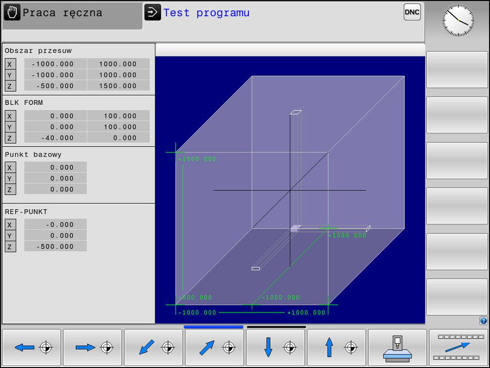Click the black soft key row indicator
The width and height of the screenshot is (490, 368).
(x=276, y=327)
